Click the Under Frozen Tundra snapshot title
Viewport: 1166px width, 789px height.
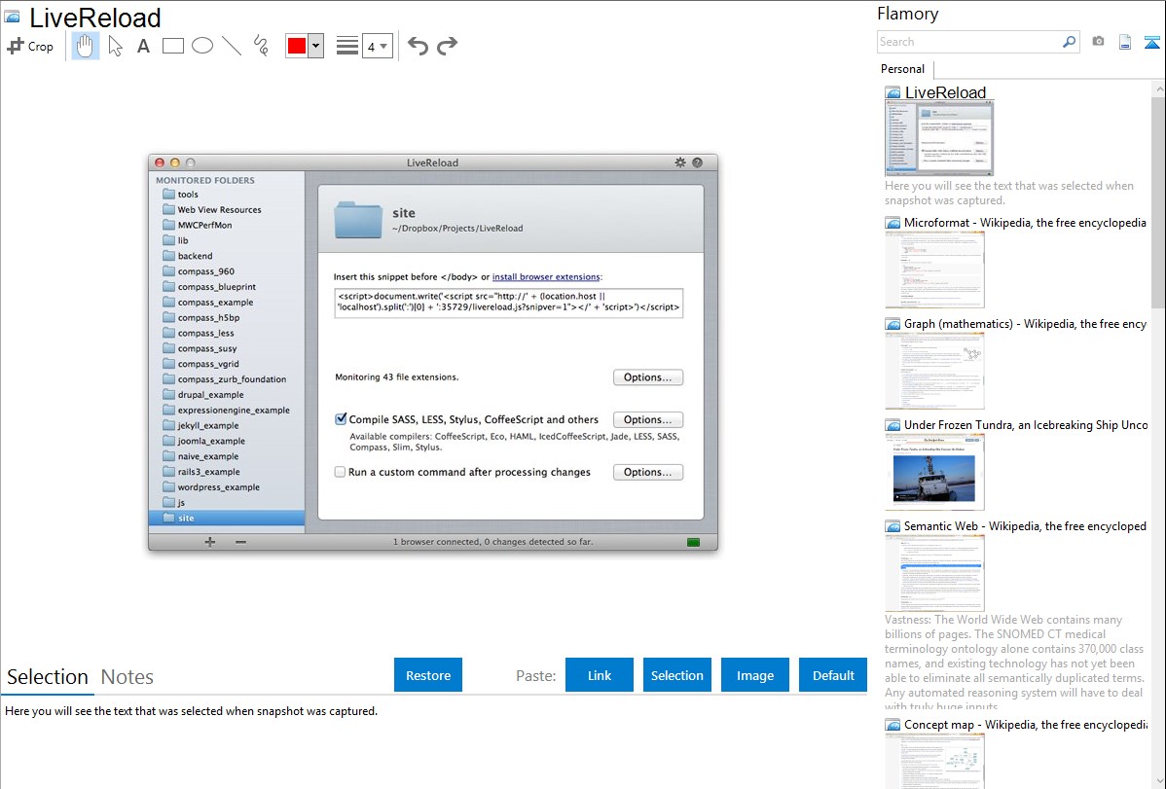pos(1026,425)
